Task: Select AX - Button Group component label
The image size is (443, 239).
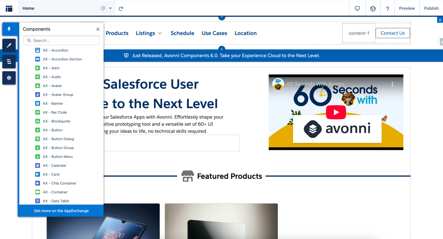Action: click(x=58, y=148)
